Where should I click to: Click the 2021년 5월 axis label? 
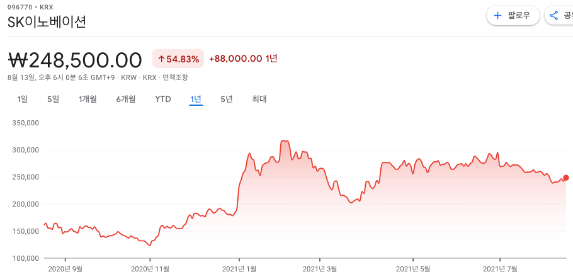pos(413,269)
